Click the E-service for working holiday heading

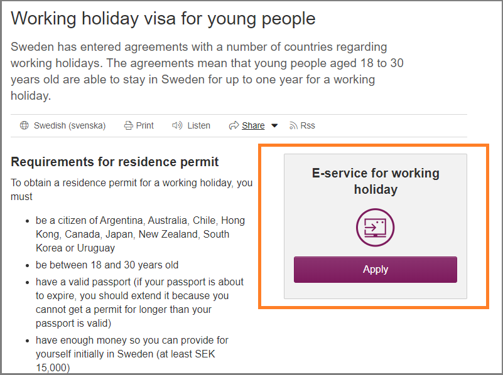click(x=376, y=181)
